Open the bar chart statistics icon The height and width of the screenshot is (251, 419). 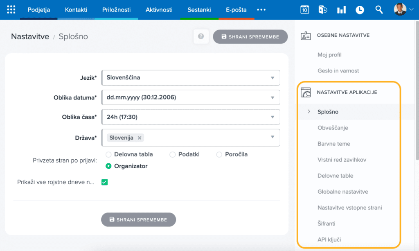[341, 10]
